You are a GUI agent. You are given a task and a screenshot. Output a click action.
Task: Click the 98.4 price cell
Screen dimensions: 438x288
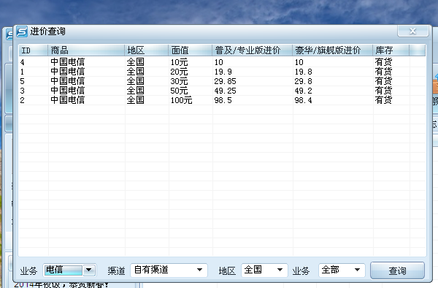(x=303, y=100)
